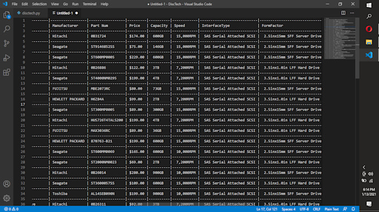Open the View menu
This screenshot has width=379, height=212.
point(55,4)
